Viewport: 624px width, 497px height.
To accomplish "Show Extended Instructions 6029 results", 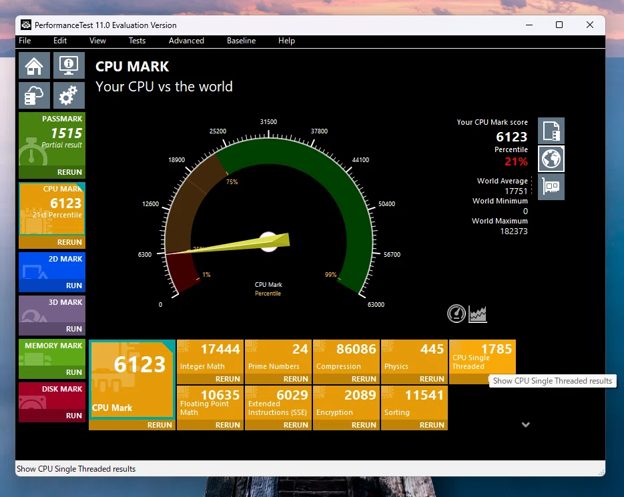I will click(x=278, y=403).
